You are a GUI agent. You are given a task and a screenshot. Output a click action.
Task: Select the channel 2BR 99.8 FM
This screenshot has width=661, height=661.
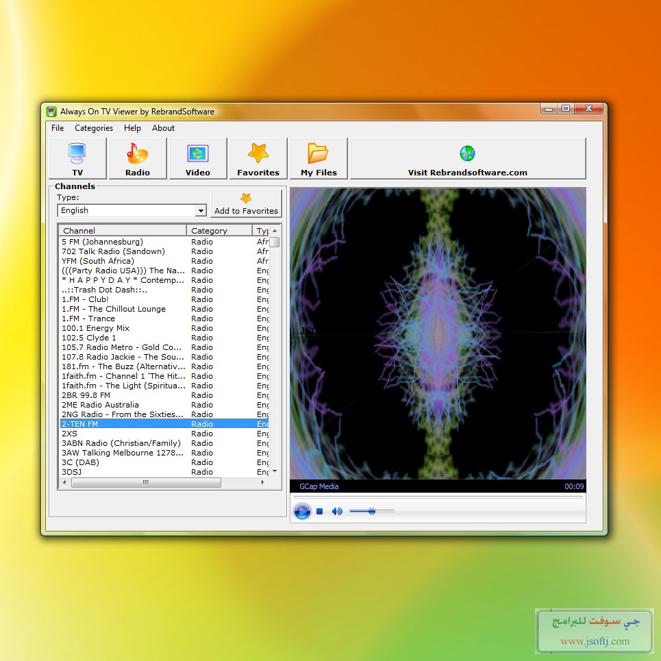click(x=164, y=395)
